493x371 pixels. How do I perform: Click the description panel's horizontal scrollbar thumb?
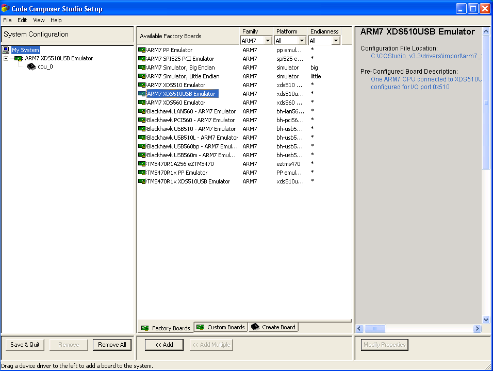375,328
